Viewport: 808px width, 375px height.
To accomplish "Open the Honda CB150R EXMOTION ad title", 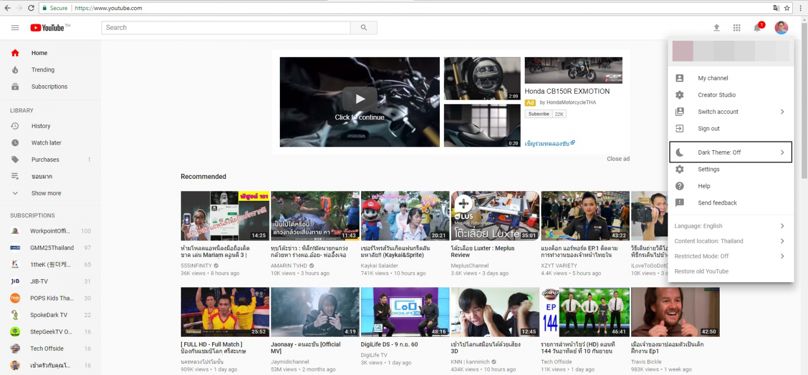I will click(567, 91).
